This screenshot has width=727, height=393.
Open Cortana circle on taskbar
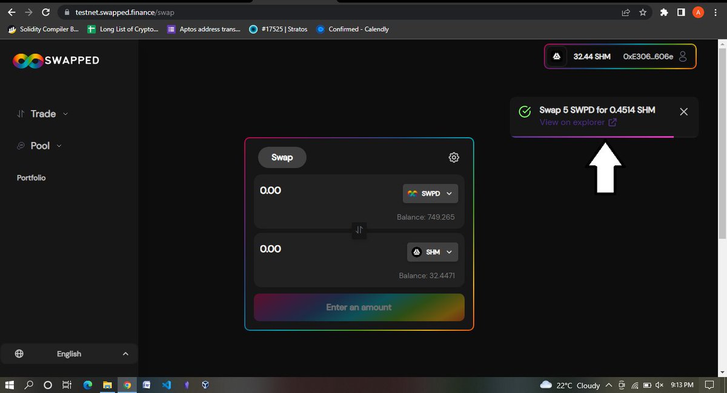[x=48, y=385]
